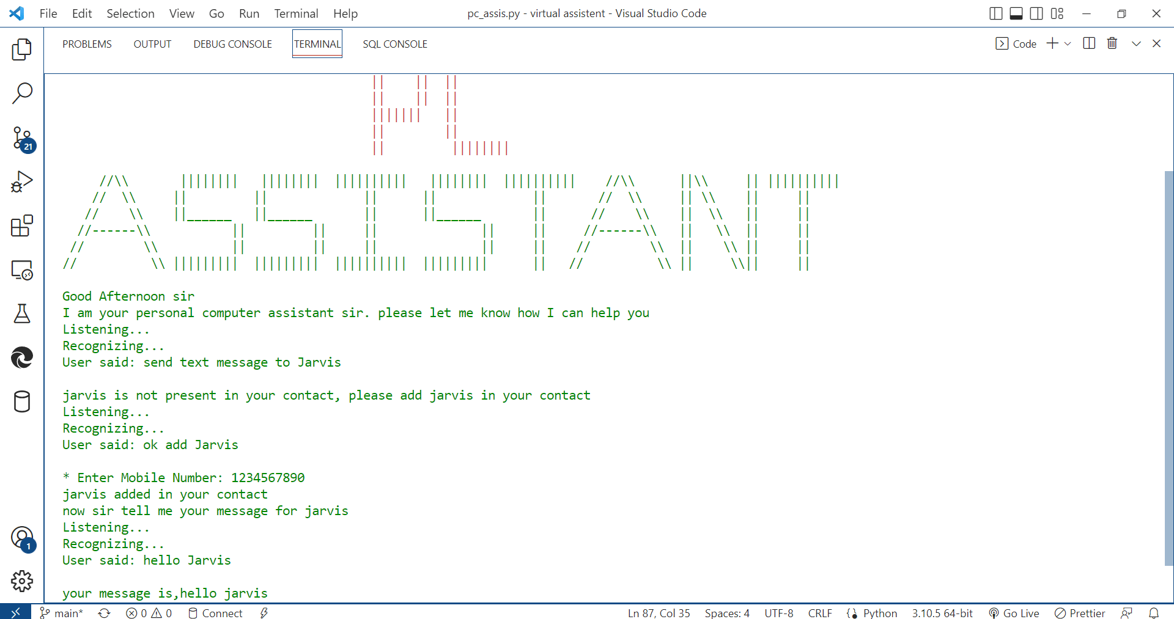This screenshot has height=619, width=1174.
Task: Select interpreter 3.10.5 64-bit
Action: (942, 613)
